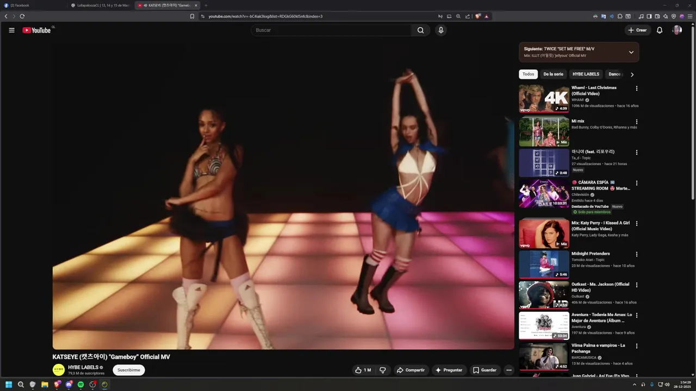Open options for Outkast Ms. Jackson video

point(637,285)
